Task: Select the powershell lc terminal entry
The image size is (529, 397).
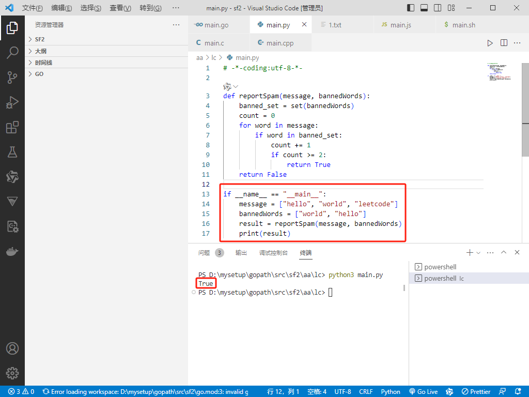Action: [469, 279]
